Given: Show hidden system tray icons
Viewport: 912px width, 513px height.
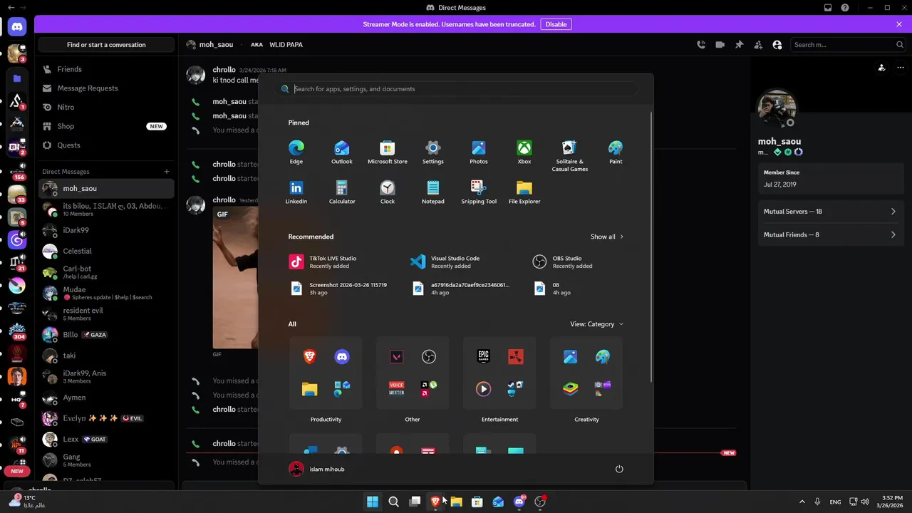Looking at the screenshot, I should tap(802, 502).
